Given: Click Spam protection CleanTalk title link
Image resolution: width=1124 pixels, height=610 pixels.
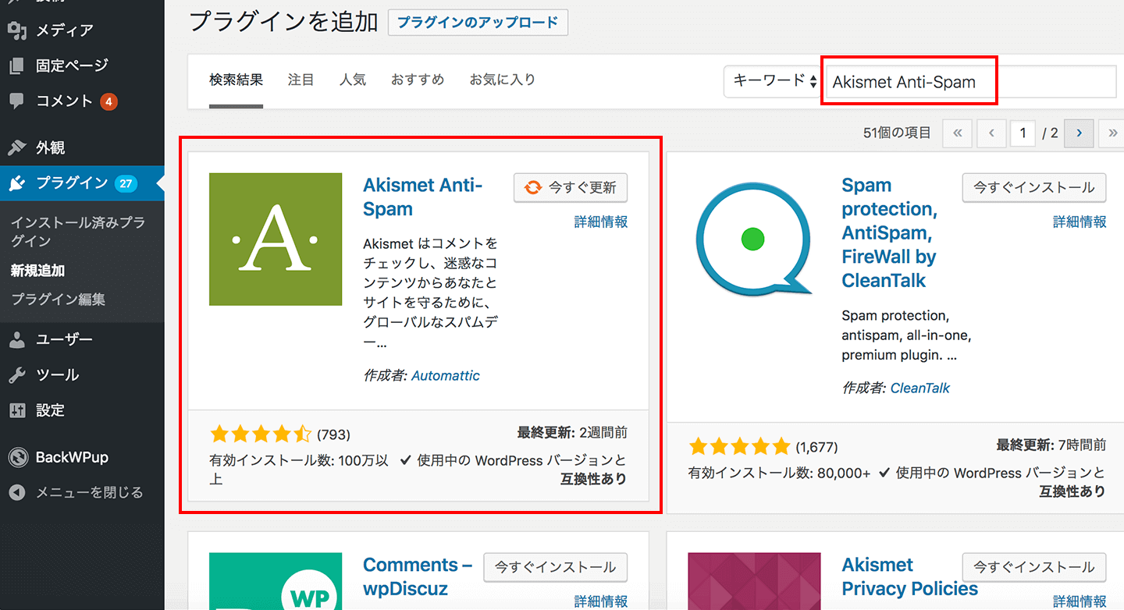Looking at the screenshot, I should pos(890,233).
